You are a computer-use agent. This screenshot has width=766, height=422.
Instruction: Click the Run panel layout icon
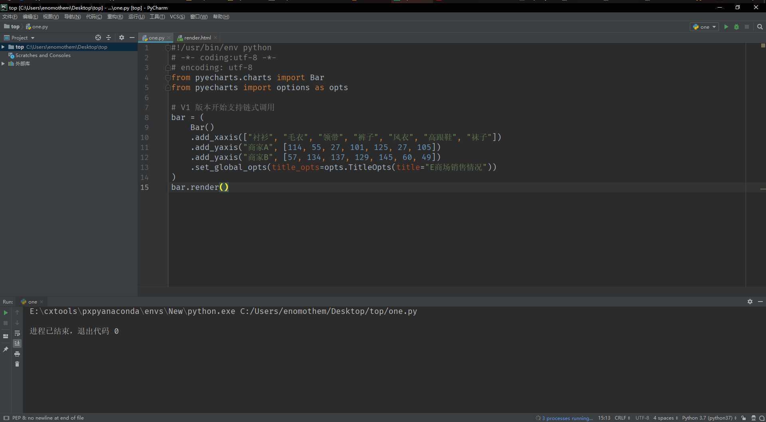pyautogui.click(x=6, y=336)
